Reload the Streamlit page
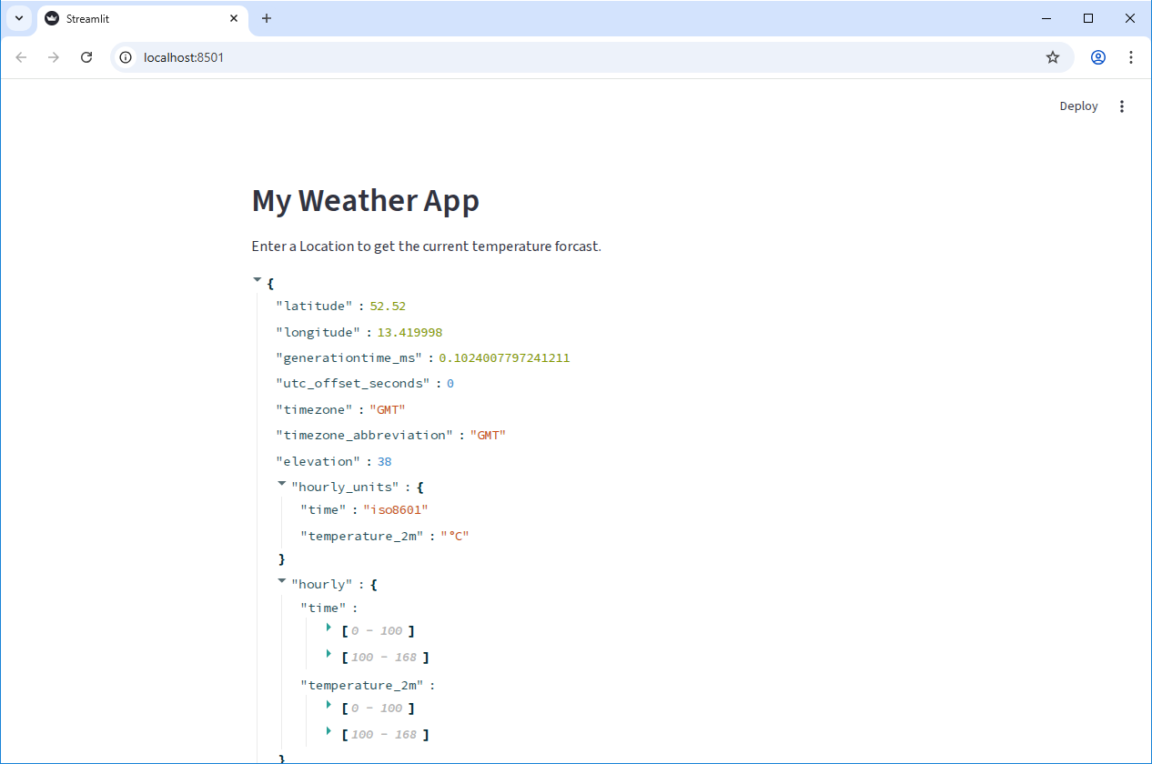1152x764 pixels. (x=86, y=56)
